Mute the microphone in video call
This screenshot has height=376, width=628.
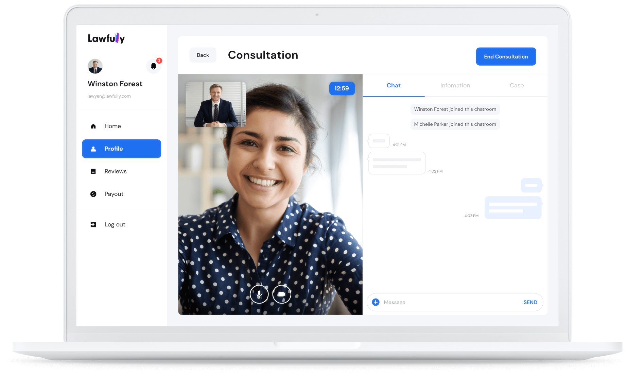click(259, 294)
